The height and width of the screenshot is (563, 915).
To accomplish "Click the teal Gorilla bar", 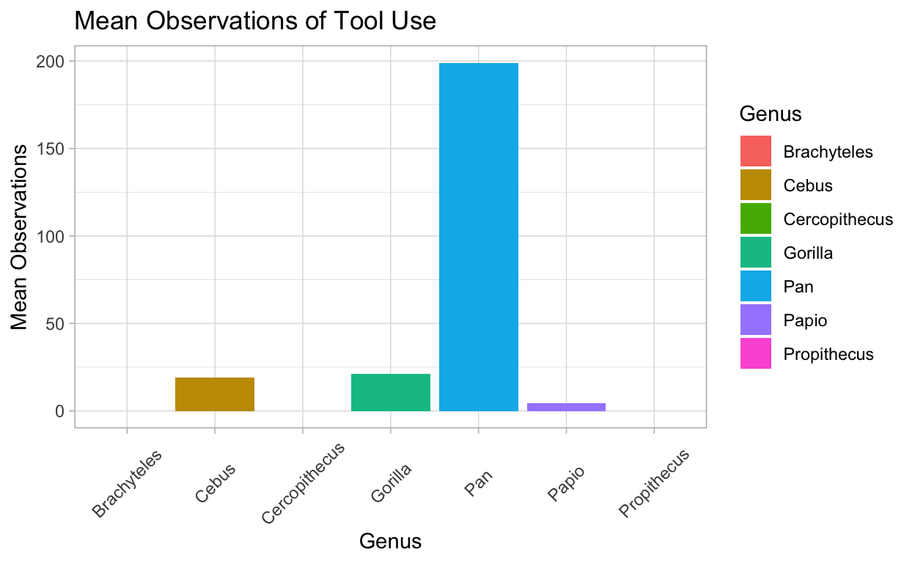I will [x=391, y=393].
